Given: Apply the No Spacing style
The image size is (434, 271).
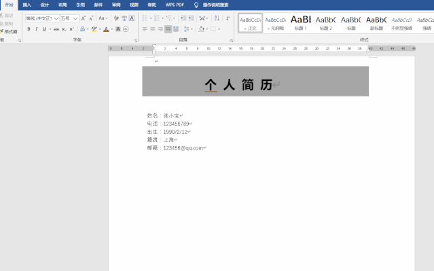Looking at the screenshot, I should click(275, 23).
